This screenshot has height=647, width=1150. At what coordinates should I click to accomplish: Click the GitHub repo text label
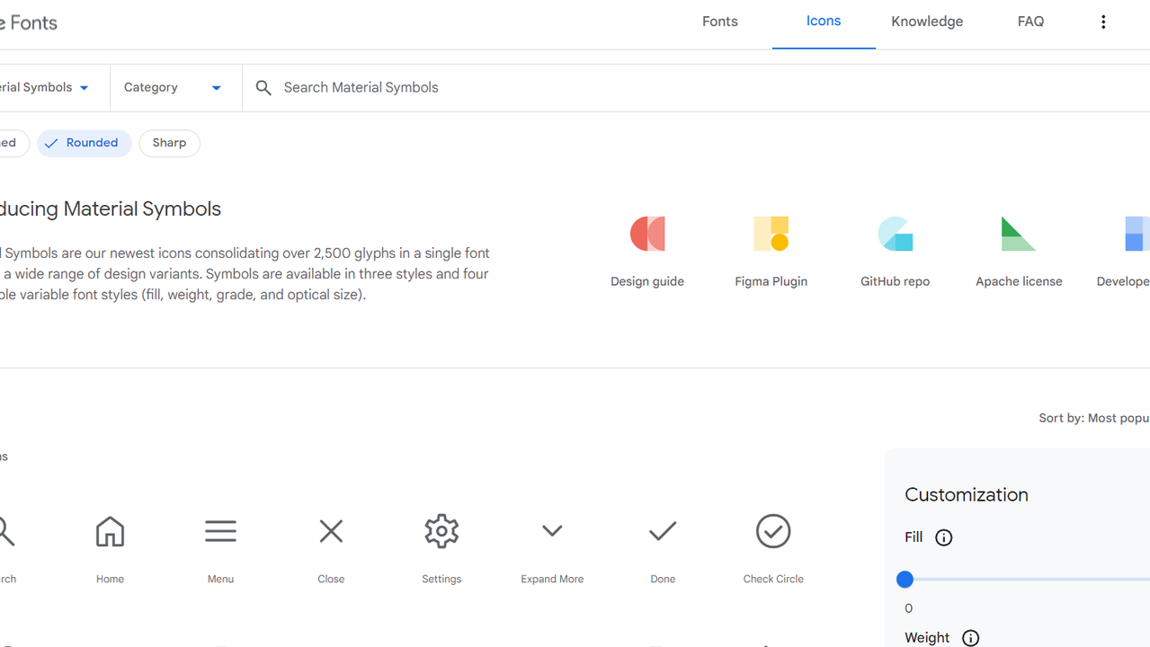(895, 281)
